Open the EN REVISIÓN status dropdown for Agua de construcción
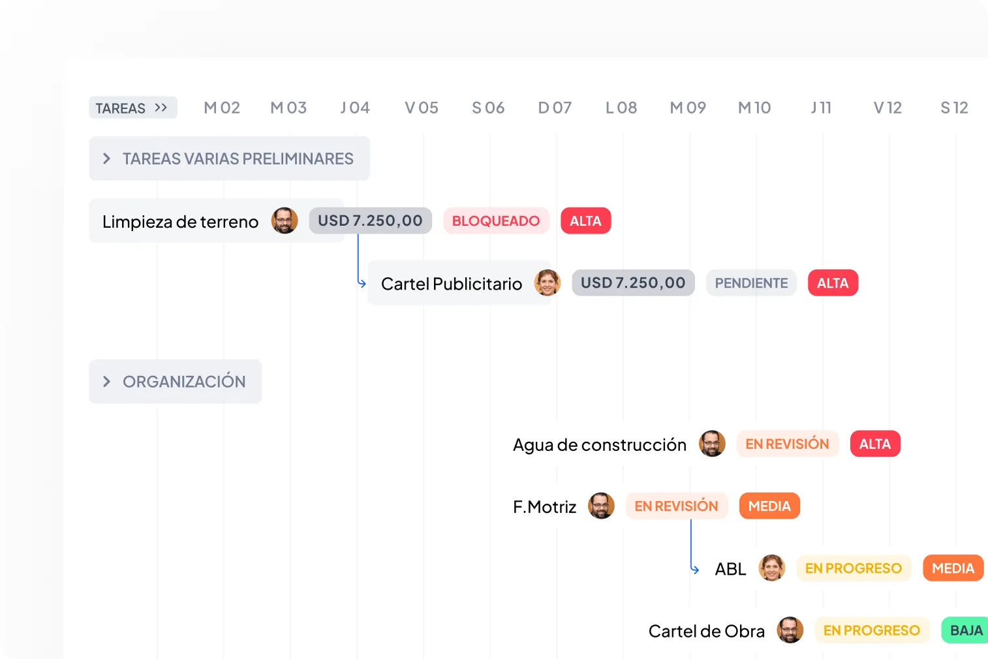The image size is (988, 659). coord(788,444)
